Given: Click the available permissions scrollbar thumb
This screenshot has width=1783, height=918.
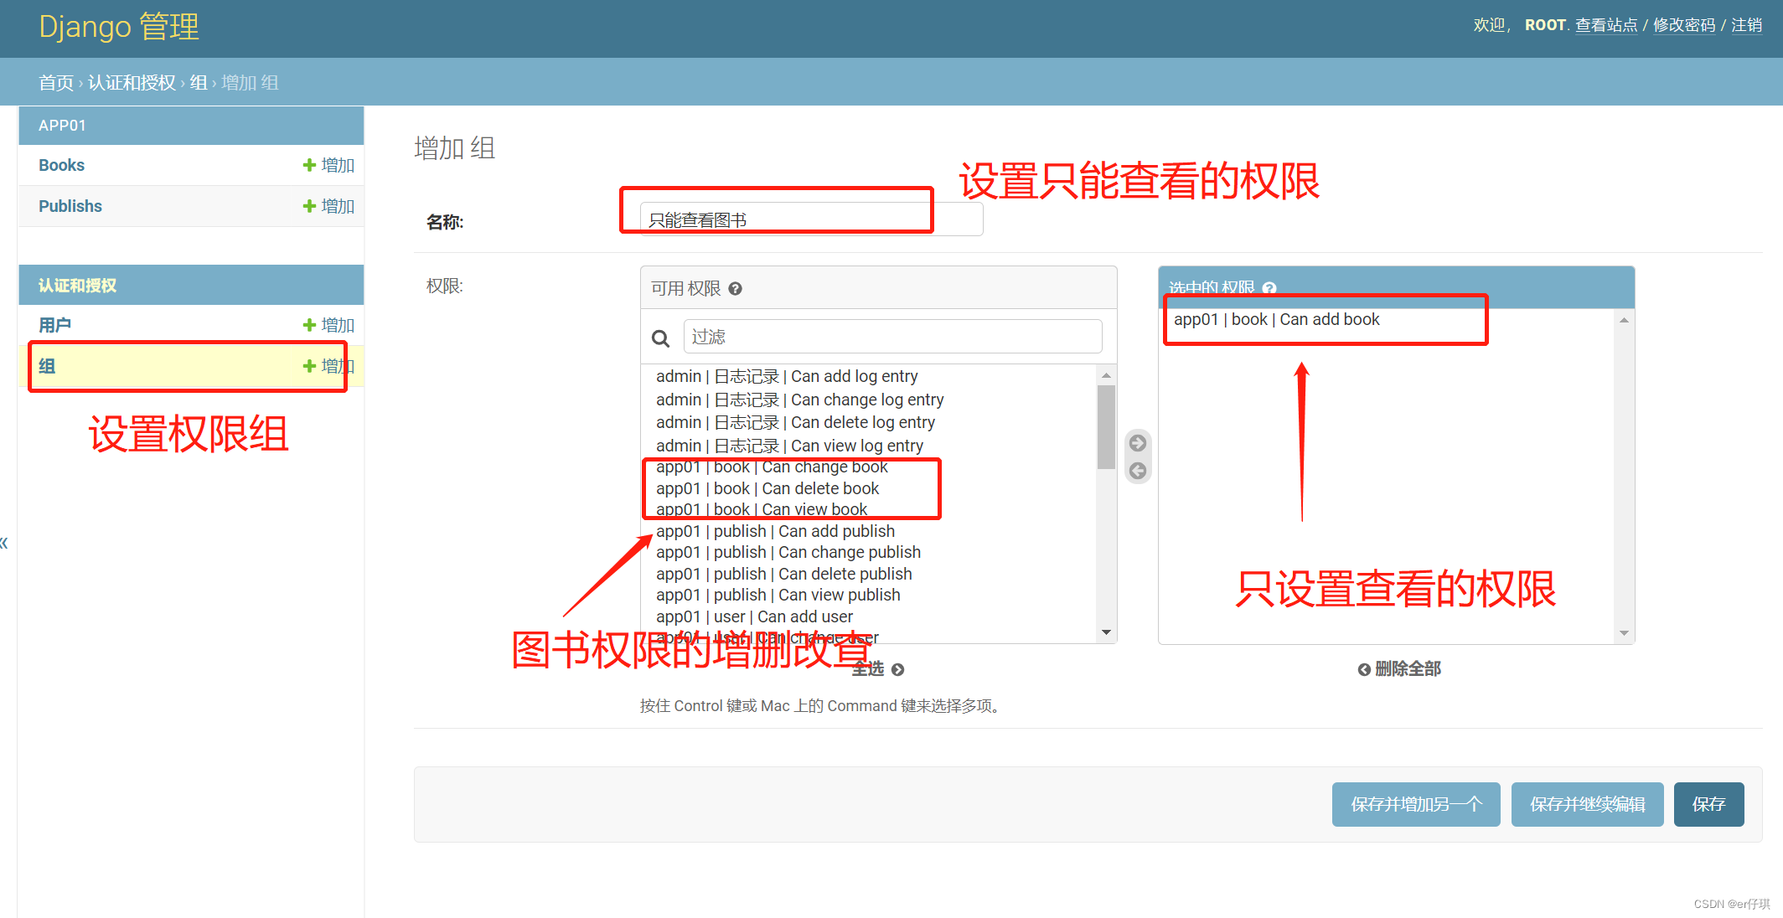Looking at the screenshot, I should (x=1106, y=427).
